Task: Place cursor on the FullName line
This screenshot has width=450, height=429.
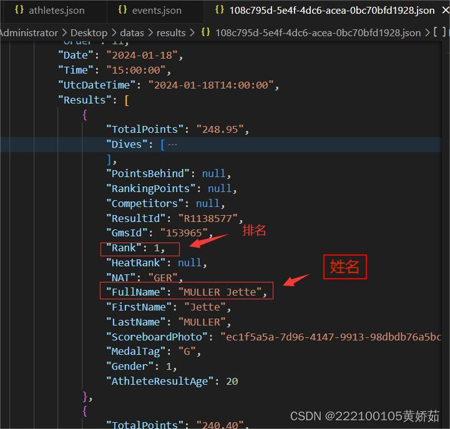Action: click(x=186, y=292)
